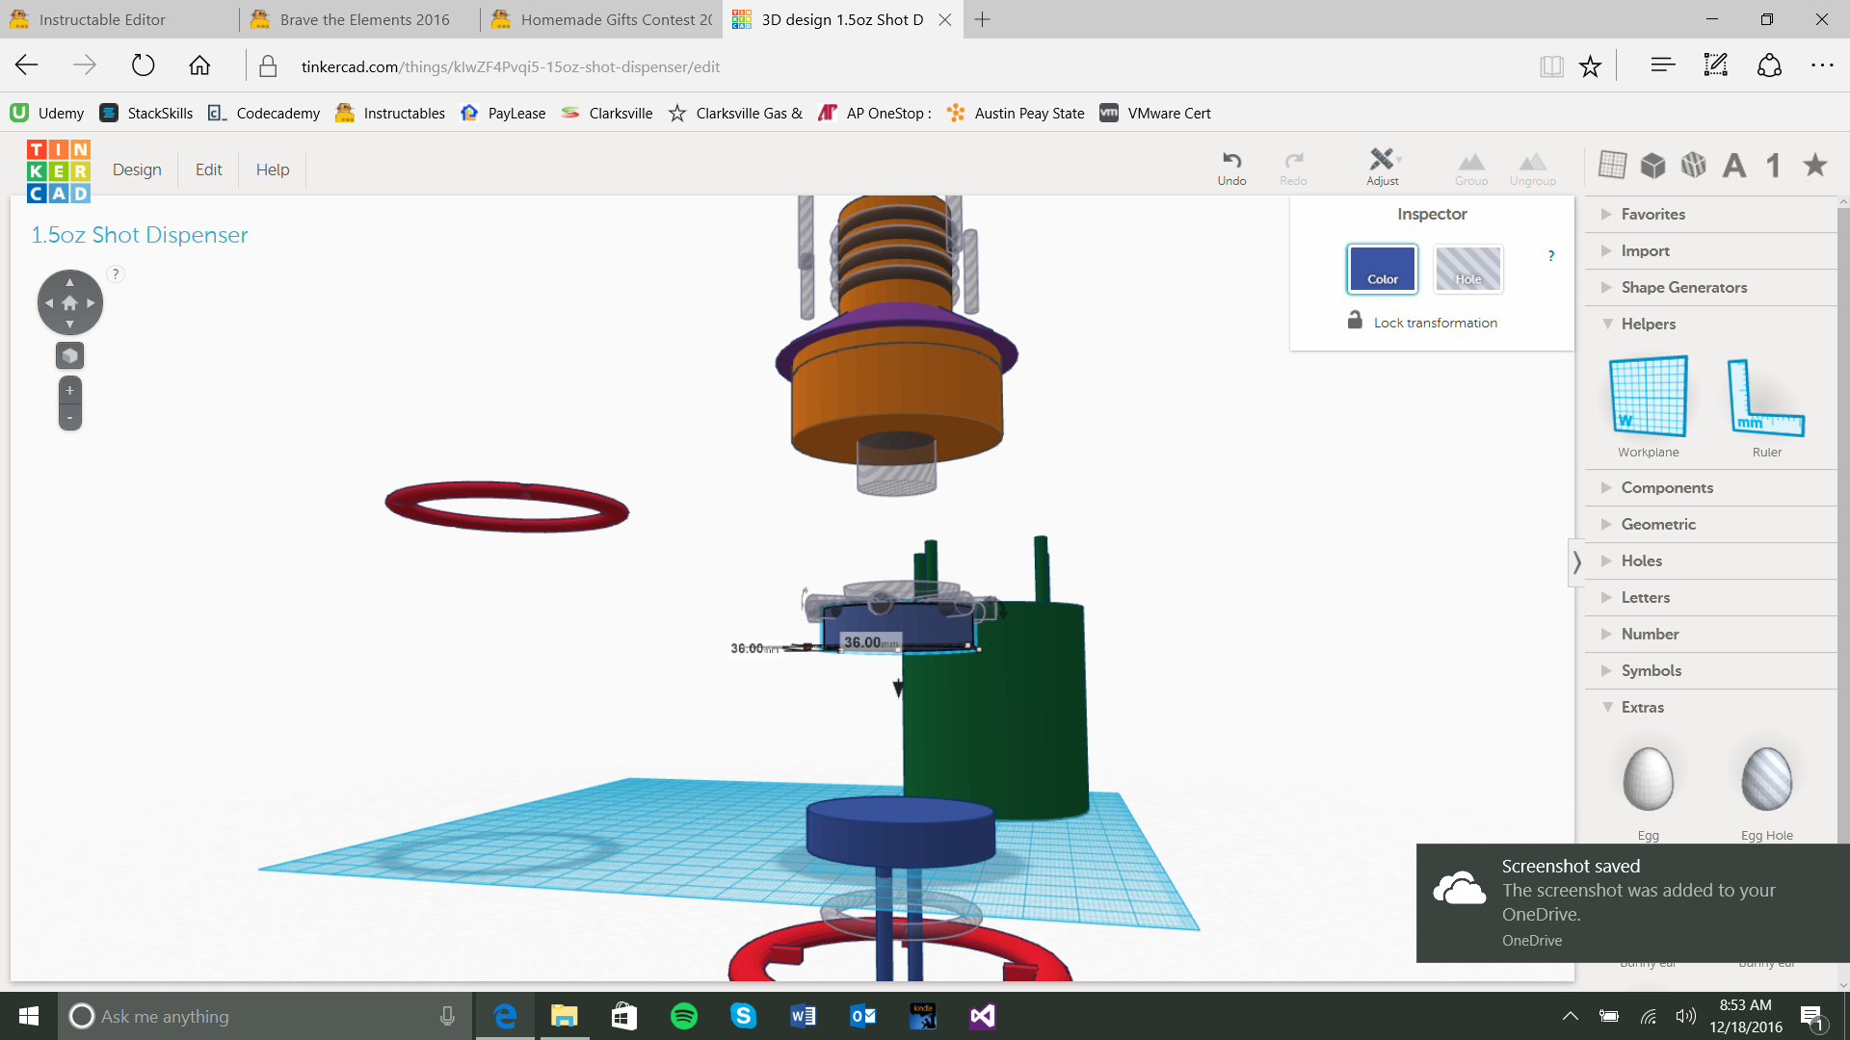1850x1040 pixels.
Task: Add the Egg shape thumbnail
Action: point(1648,779)
